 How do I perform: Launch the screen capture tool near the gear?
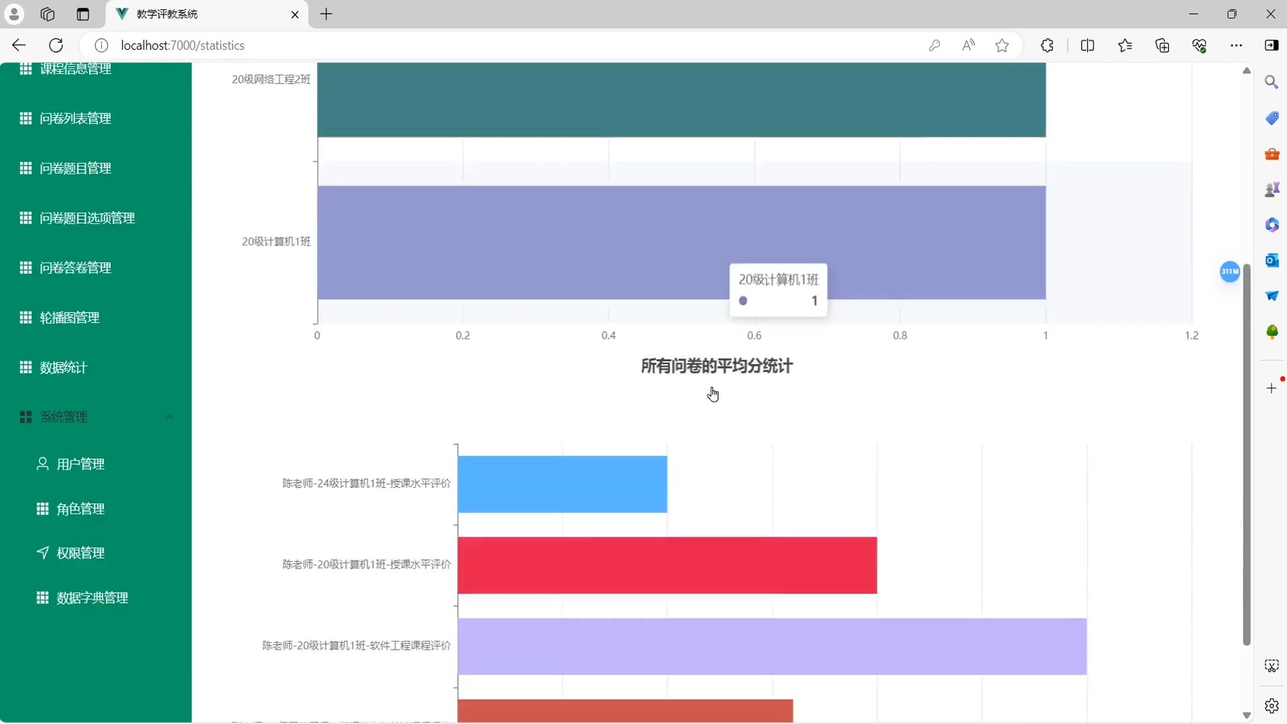[x=1272, y=666]
